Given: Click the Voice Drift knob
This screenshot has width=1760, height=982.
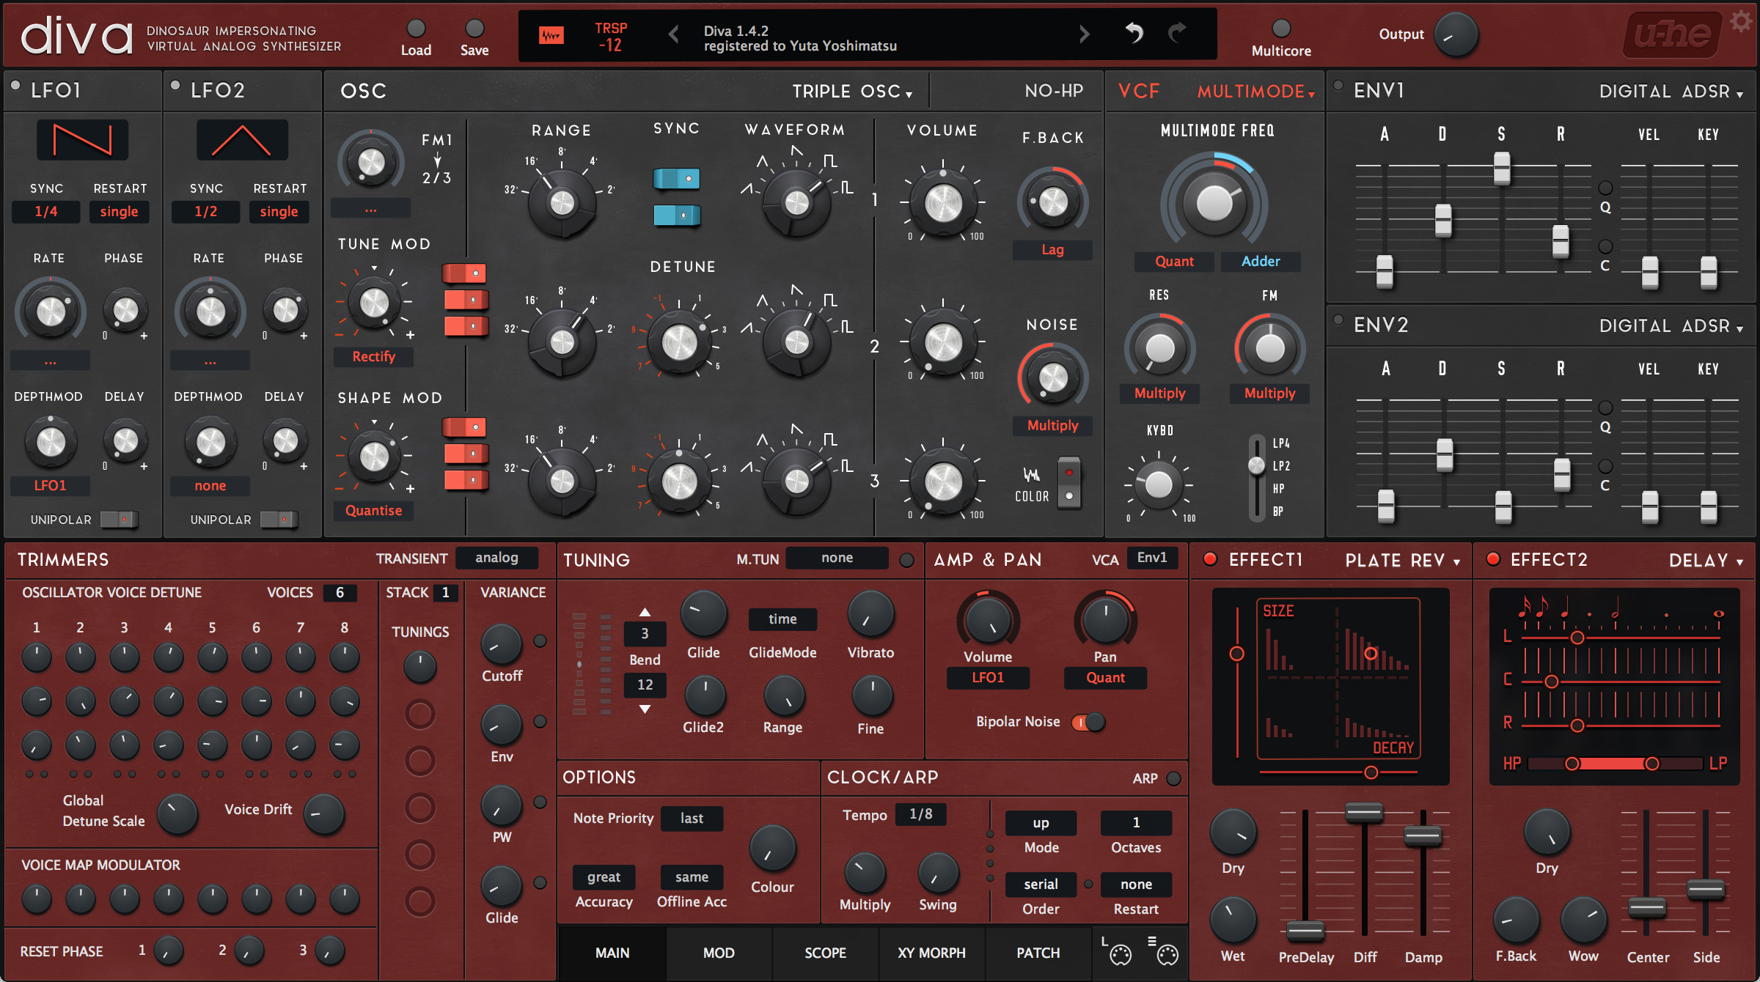Looking at the screenshot, I should point(324,813).
